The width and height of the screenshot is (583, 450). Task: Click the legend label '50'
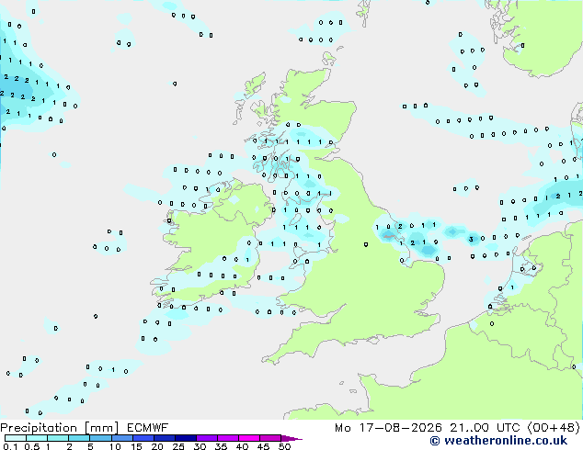[x=284, y=446]
